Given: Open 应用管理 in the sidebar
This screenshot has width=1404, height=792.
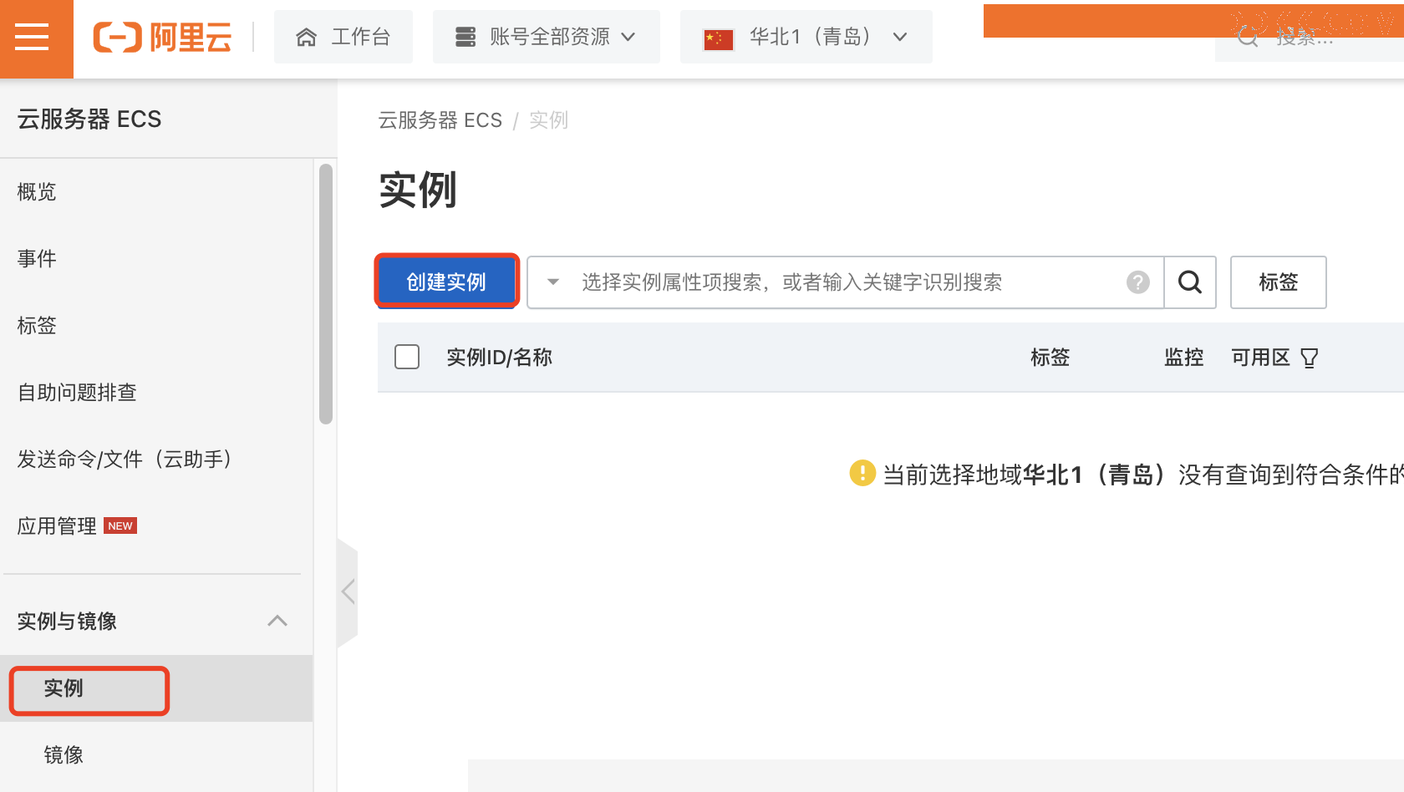Looking at the screenshot, I should tap(57, 525).
